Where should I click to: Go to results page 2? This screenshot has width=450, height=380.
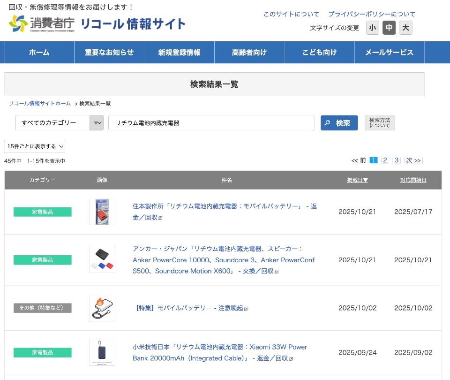[x=385, y=160]
